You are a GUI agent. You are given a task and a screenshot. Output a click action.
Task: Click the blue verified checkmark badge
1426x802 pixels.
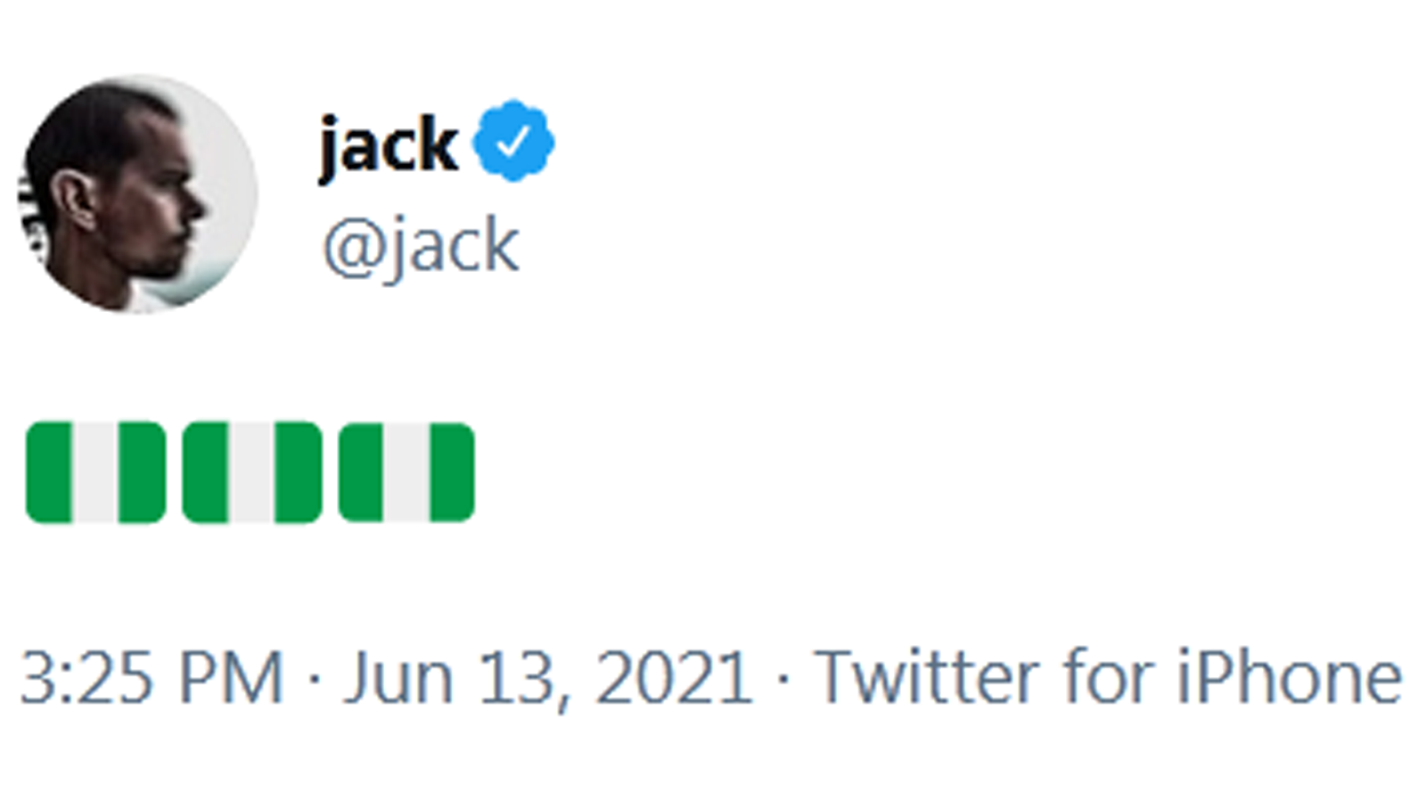tap(512, 141)
